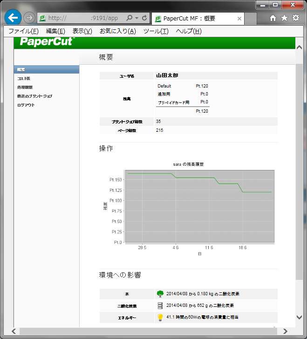Click ログアウト in the sidebar
This screenshot has width=307, height=339.
[26, 105]
